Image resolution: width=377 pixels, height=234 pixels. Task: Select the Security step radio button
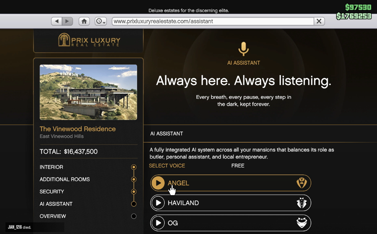pyautogui.click(x=134, y=192)
